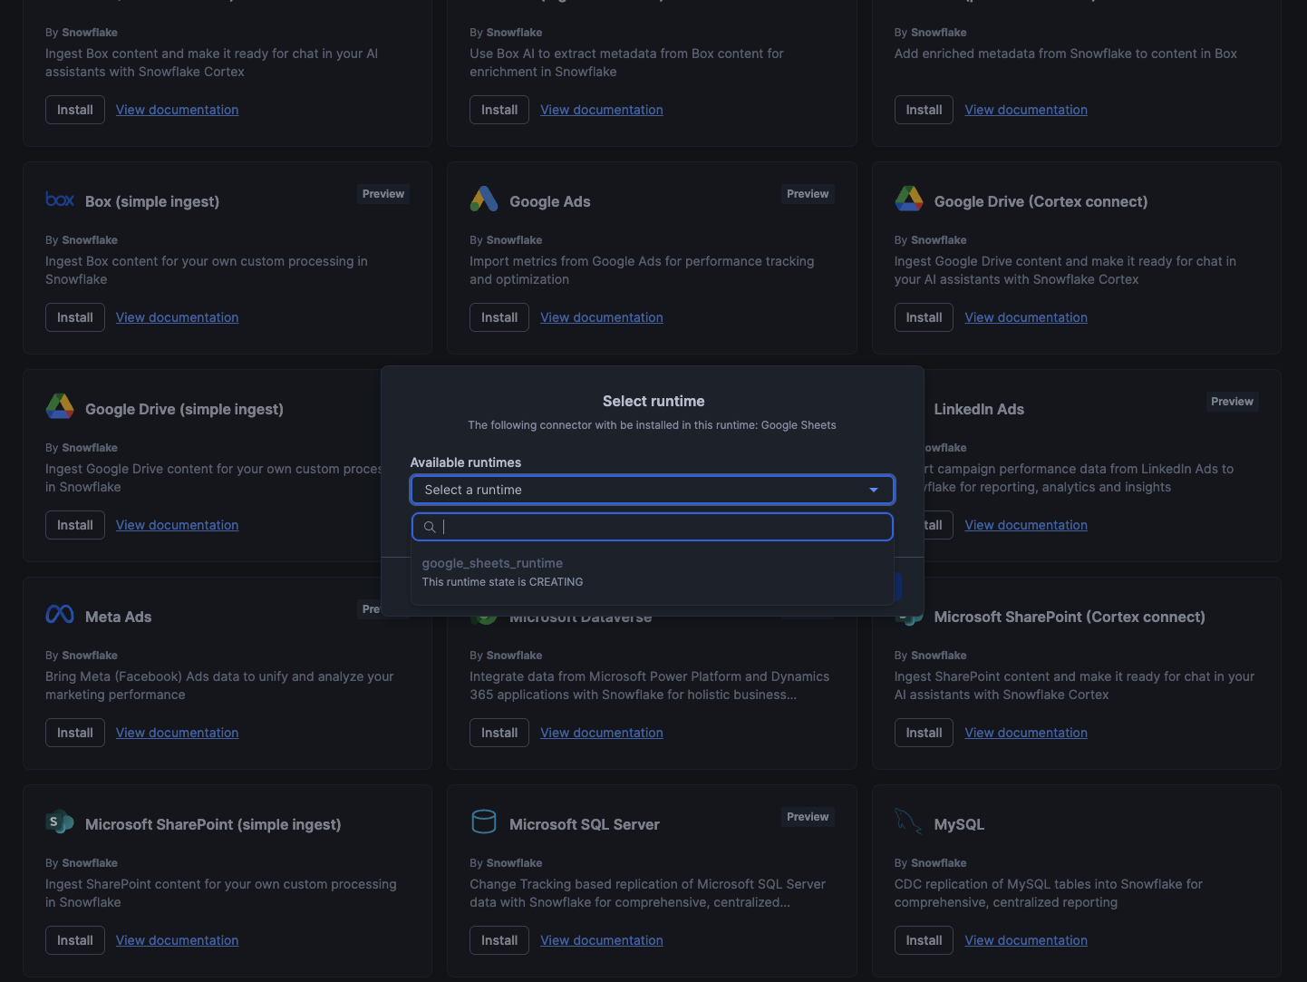Image resolution: width=1307 pixels, height=982 pixels.
Task: Click the MySQL dolphin logo icon
Action: (x=908, y=822)
